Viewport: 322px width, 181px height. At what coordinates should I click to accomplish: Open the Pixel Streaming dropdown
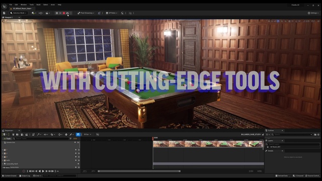[x=86, y=13]
